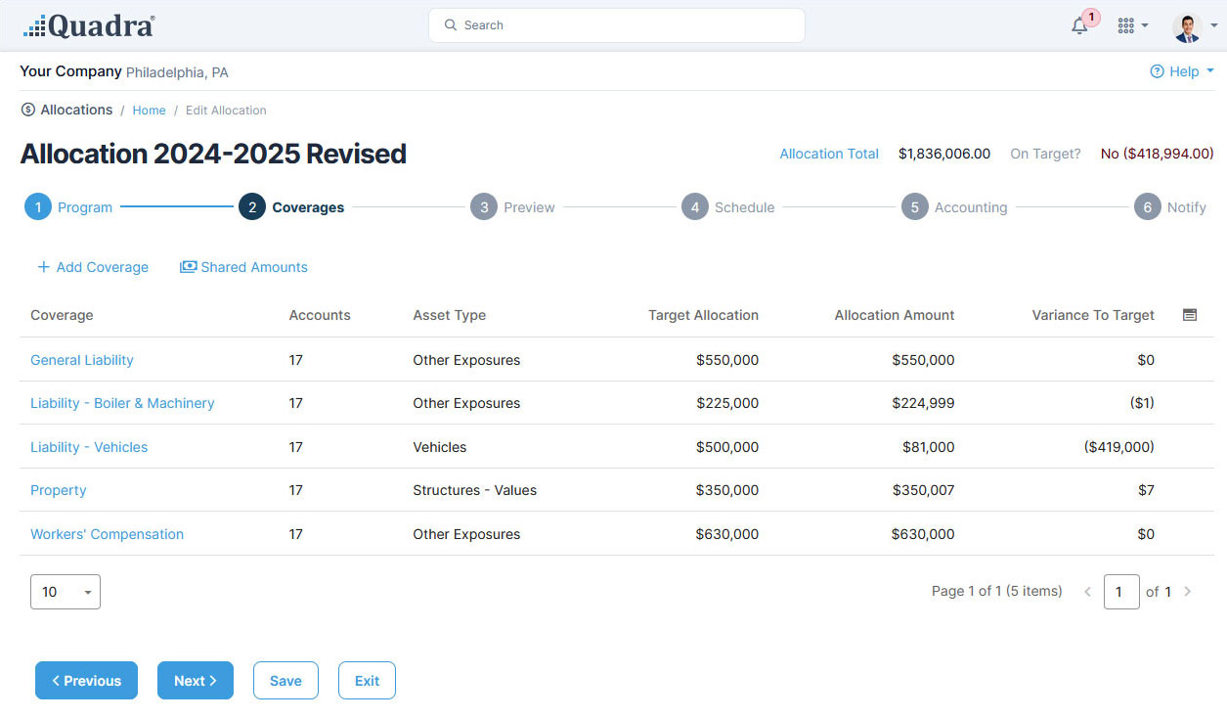Click the user profile avatar

click(x=1188, y=27)
